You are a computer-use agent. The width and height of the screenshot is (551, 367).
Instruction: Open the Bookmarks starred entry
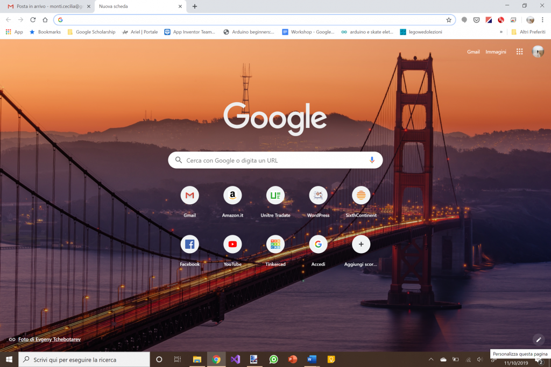(x=45, y=32)
